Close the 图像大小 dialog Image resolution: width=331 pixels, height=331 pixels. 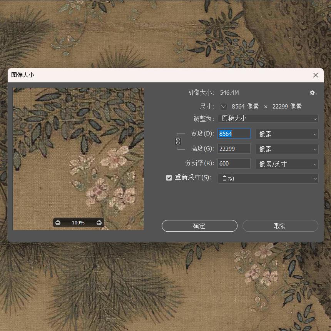[316, 75]
